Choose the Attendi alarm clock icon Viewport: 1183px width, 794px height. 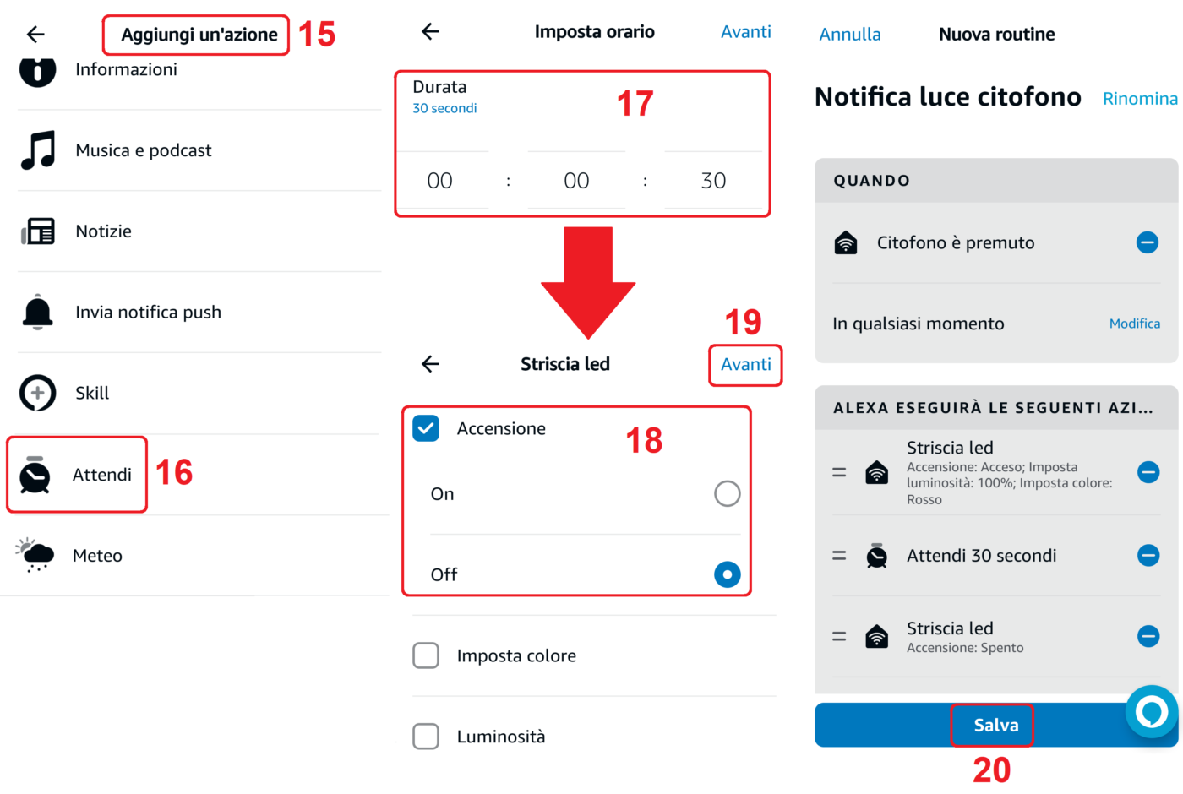tap(35, 475)
